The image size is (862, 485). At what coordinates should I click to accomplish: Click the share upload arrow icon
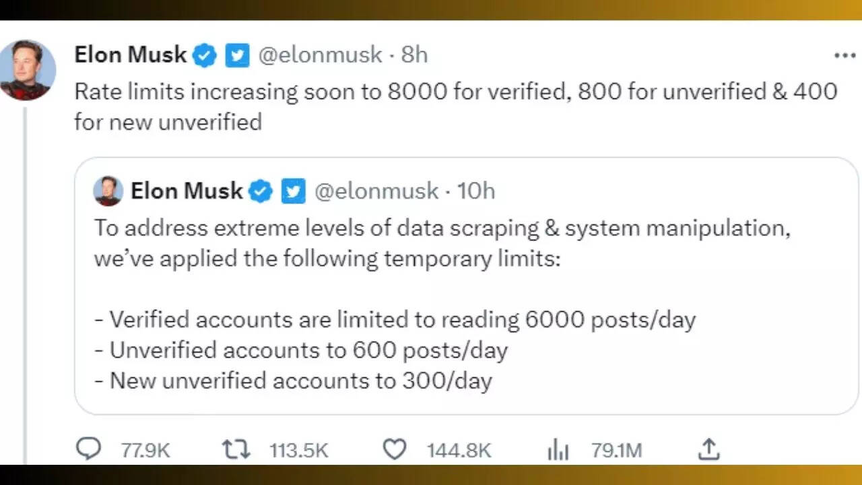click(710, 449)
